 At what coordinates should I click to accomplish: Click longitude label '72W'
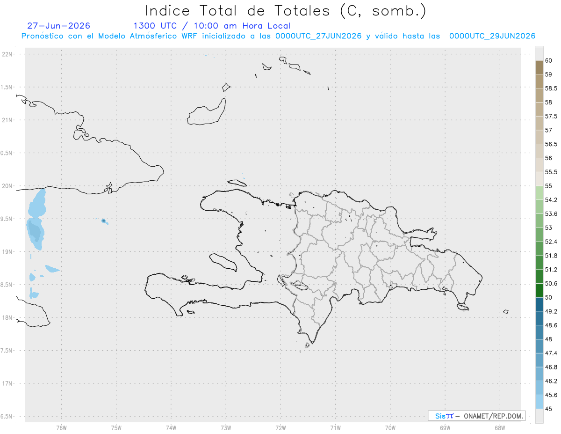[280, 427]
